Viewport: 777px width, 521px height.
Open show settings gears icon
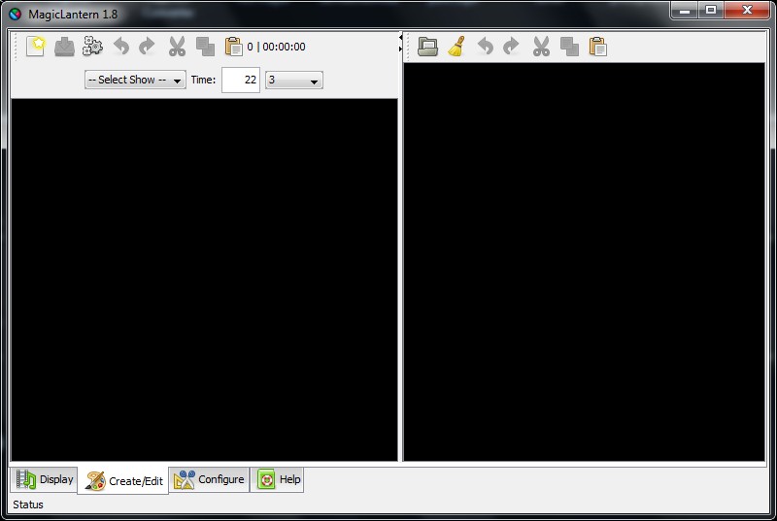pyautogui.click(x=92, y=46)
